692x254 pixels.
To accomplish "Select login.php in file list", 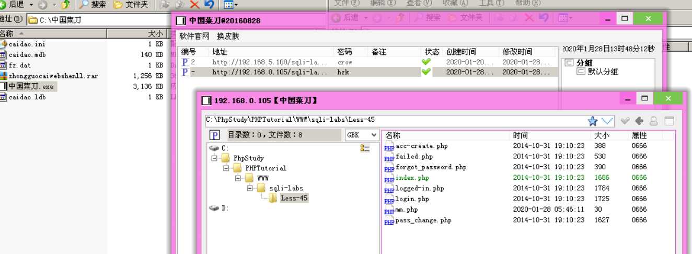I will 407,199.
